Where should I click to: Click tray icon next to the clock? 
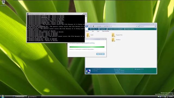point(167,97)
